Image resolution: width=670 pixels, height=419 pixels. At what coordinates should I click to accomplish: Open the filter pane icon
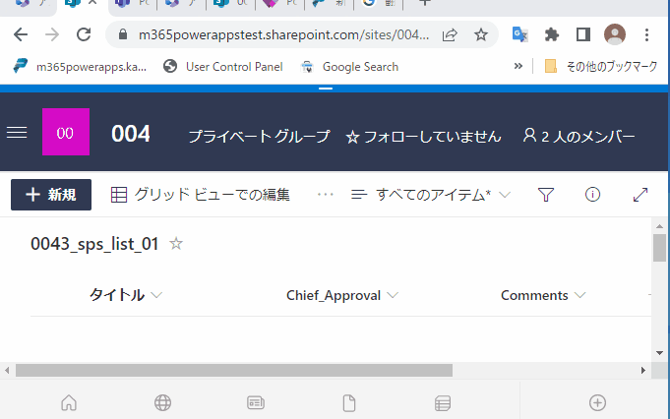[547, 195]
